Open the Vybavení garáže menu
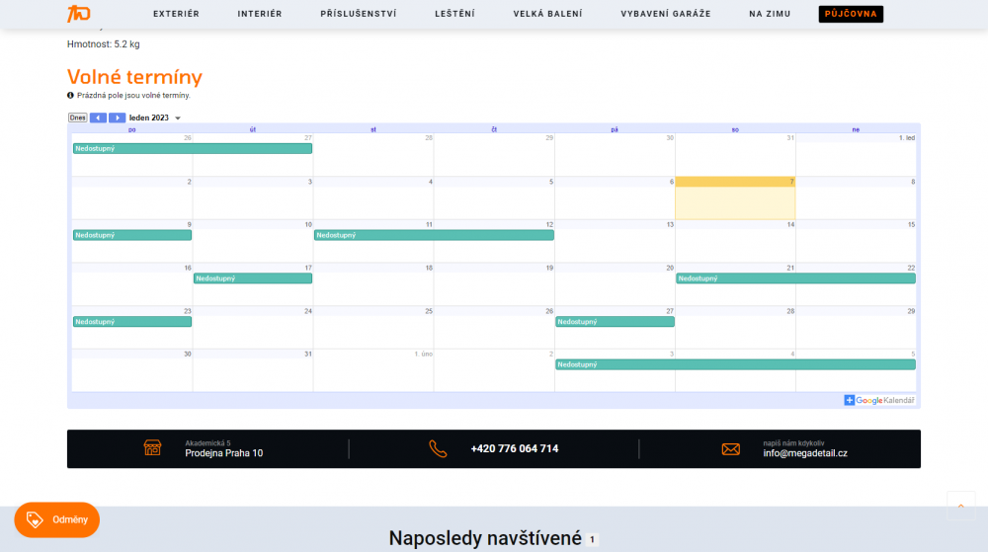The width and height of the screenshot is (988, 552). pyautogui.click(x=665, y=14)
